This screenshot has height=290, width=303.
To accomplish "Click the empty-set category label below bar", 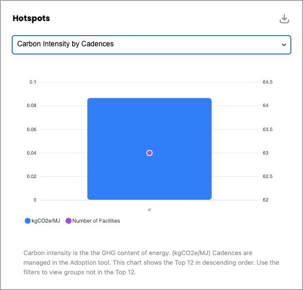I will point(149,210).
